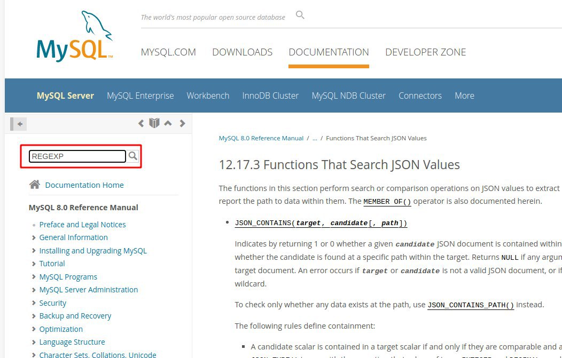
Task: Open Language Structure sidebar link
Action: [x=72, y=342]
